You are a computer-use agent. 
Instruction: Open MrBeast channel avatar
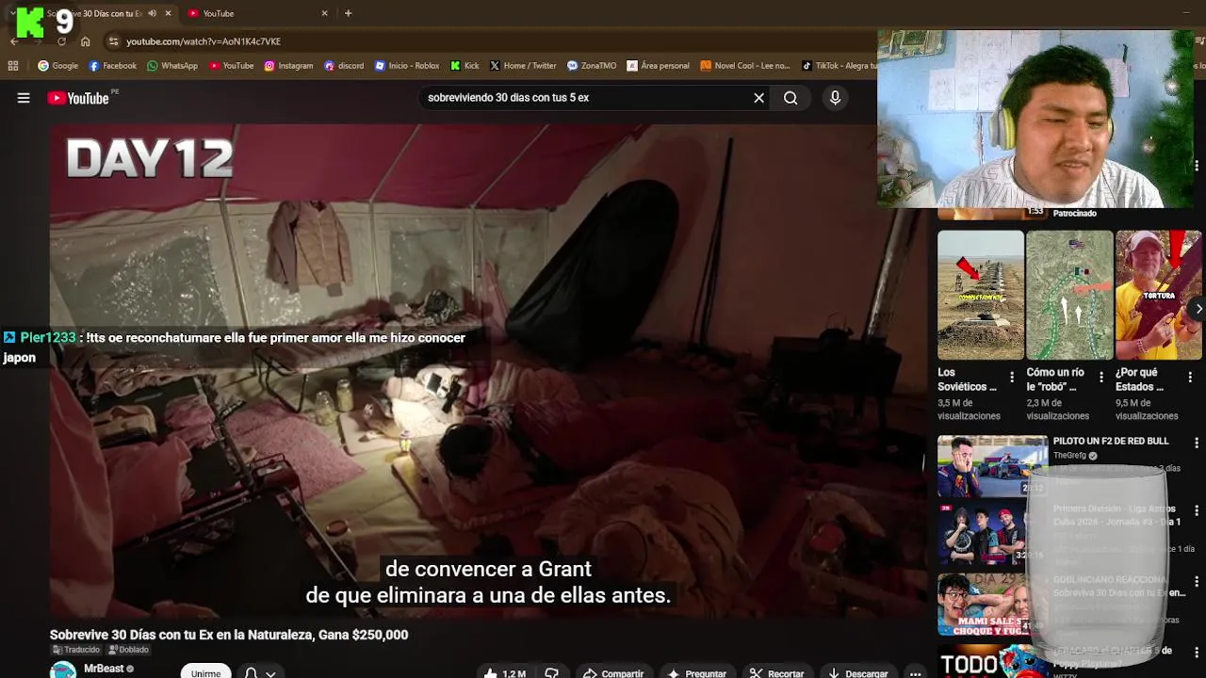pos(63,670)
